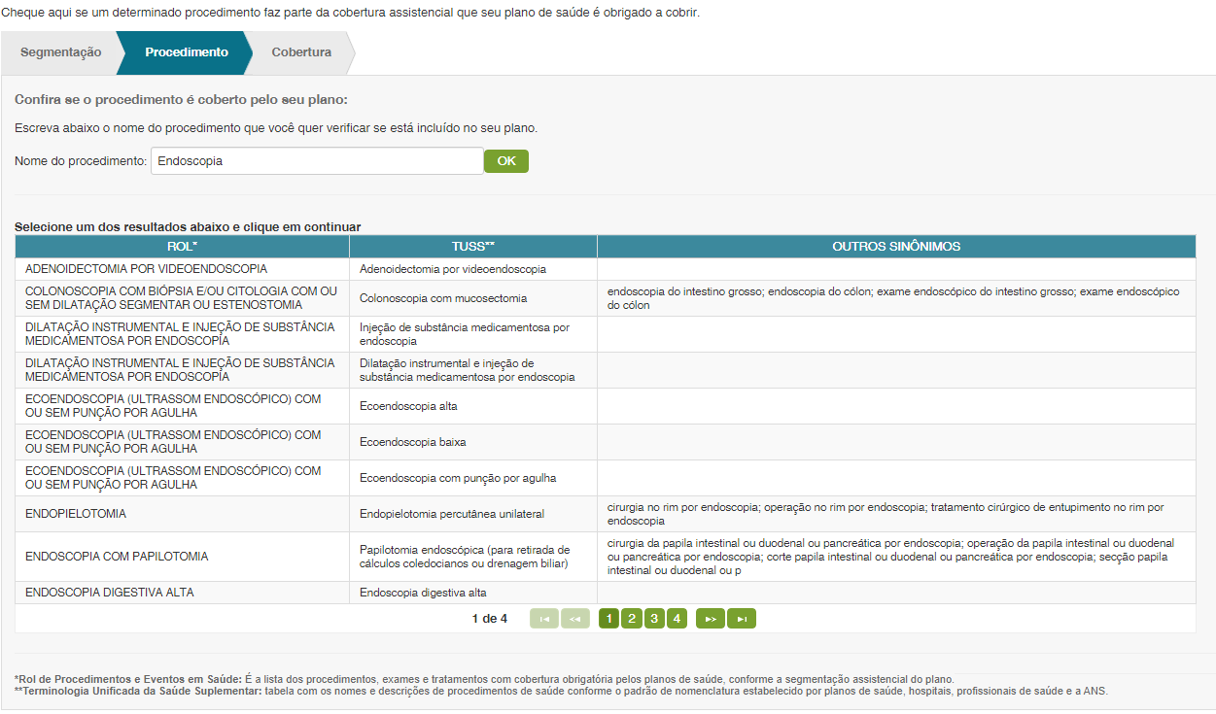Select current page 1 in pagination
This screenshot has height=714, width=1216.
pyautogui.click(x=608, y=619)
